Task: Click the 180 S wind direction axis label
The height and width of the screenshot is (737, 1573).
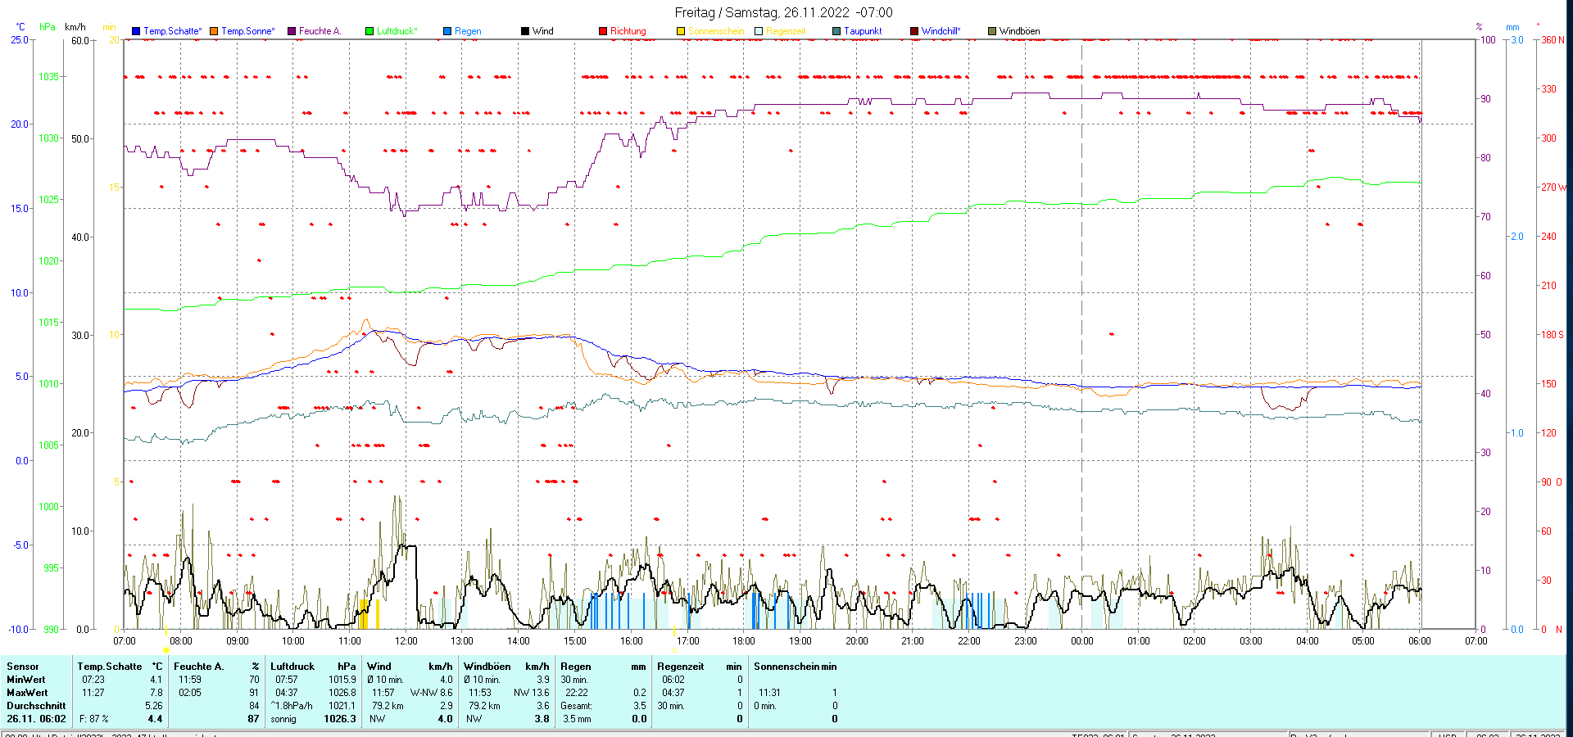Action: [1553, 335]
